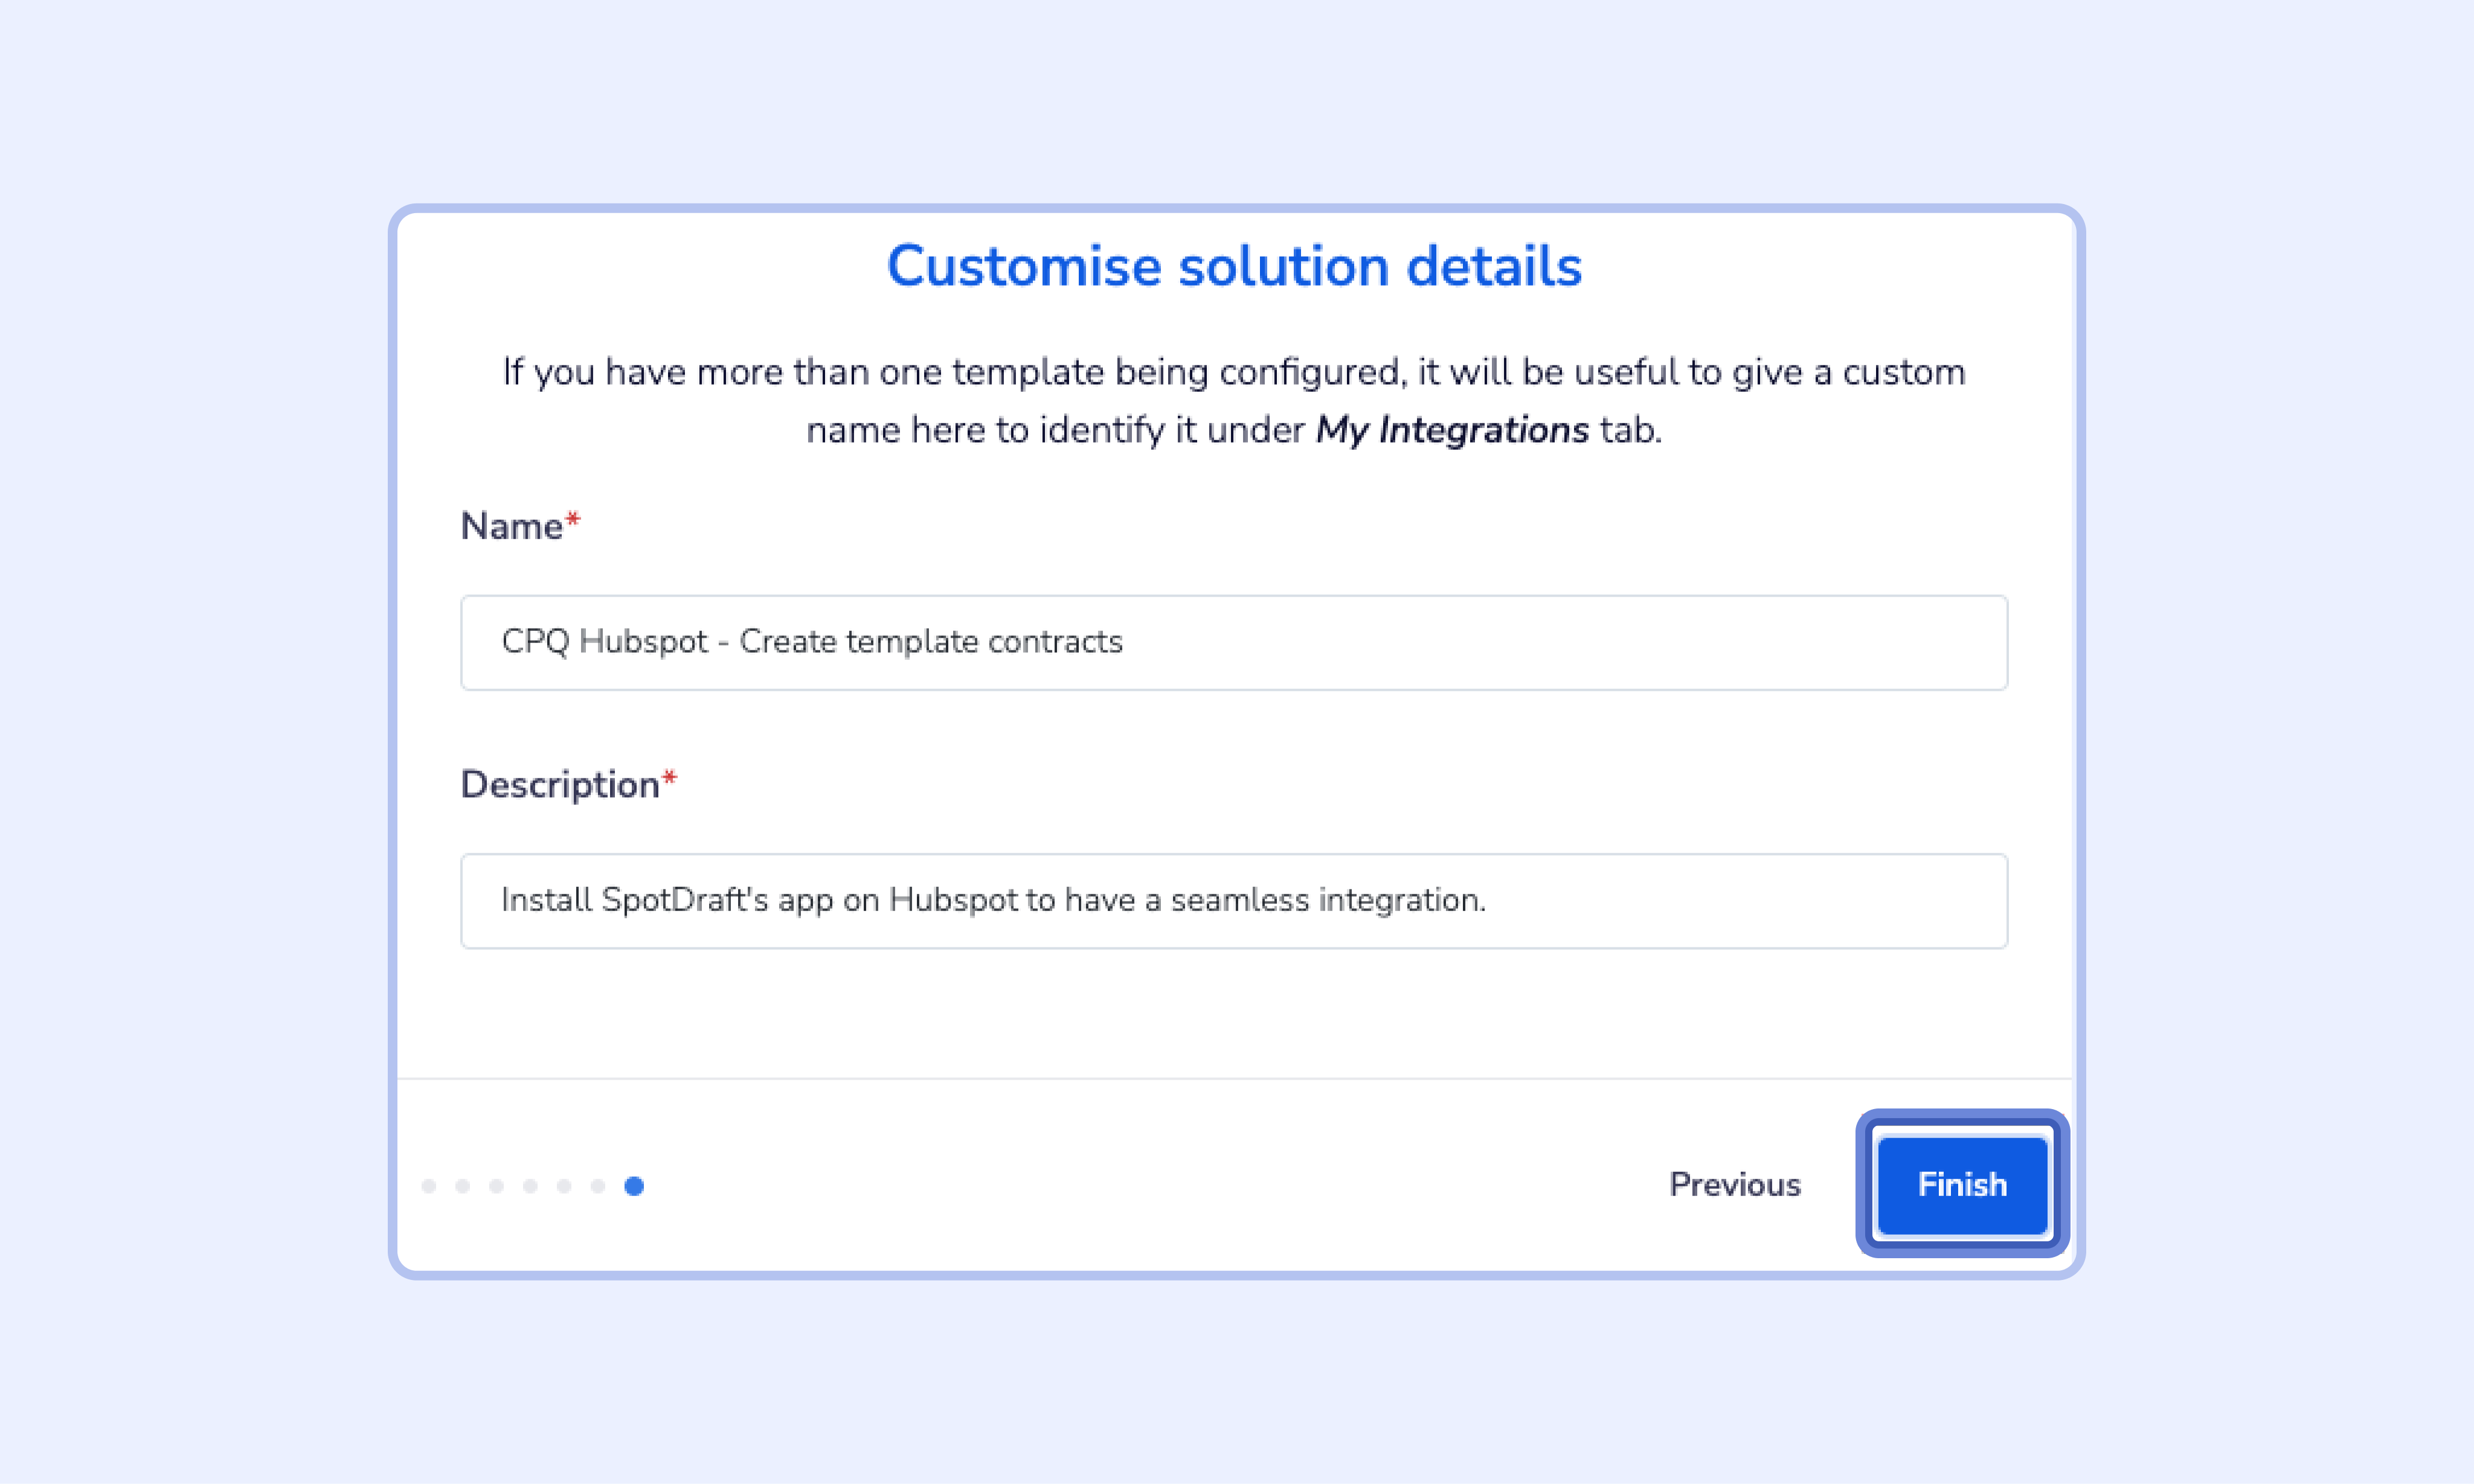Click the active blue step indicator dot
2474x1484 pixels.
point(634,1186)
